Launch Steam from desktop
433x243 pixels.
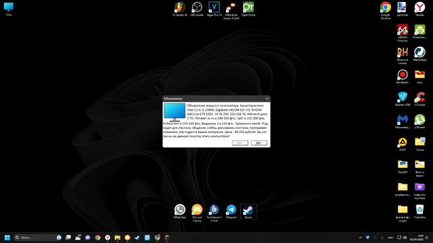[248, 211]
